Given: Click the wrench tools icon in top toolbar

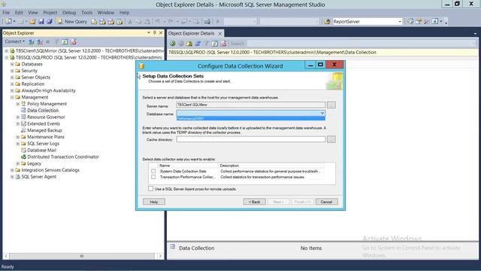Looking at the screenshot, I should click(426, 22).
